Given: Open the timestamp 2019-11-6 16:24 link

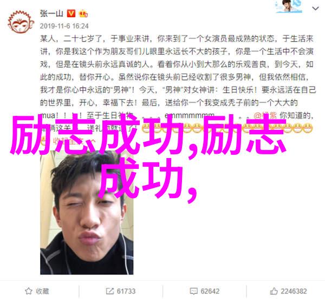Looking at the screenshot, I should tap(64, 26).
